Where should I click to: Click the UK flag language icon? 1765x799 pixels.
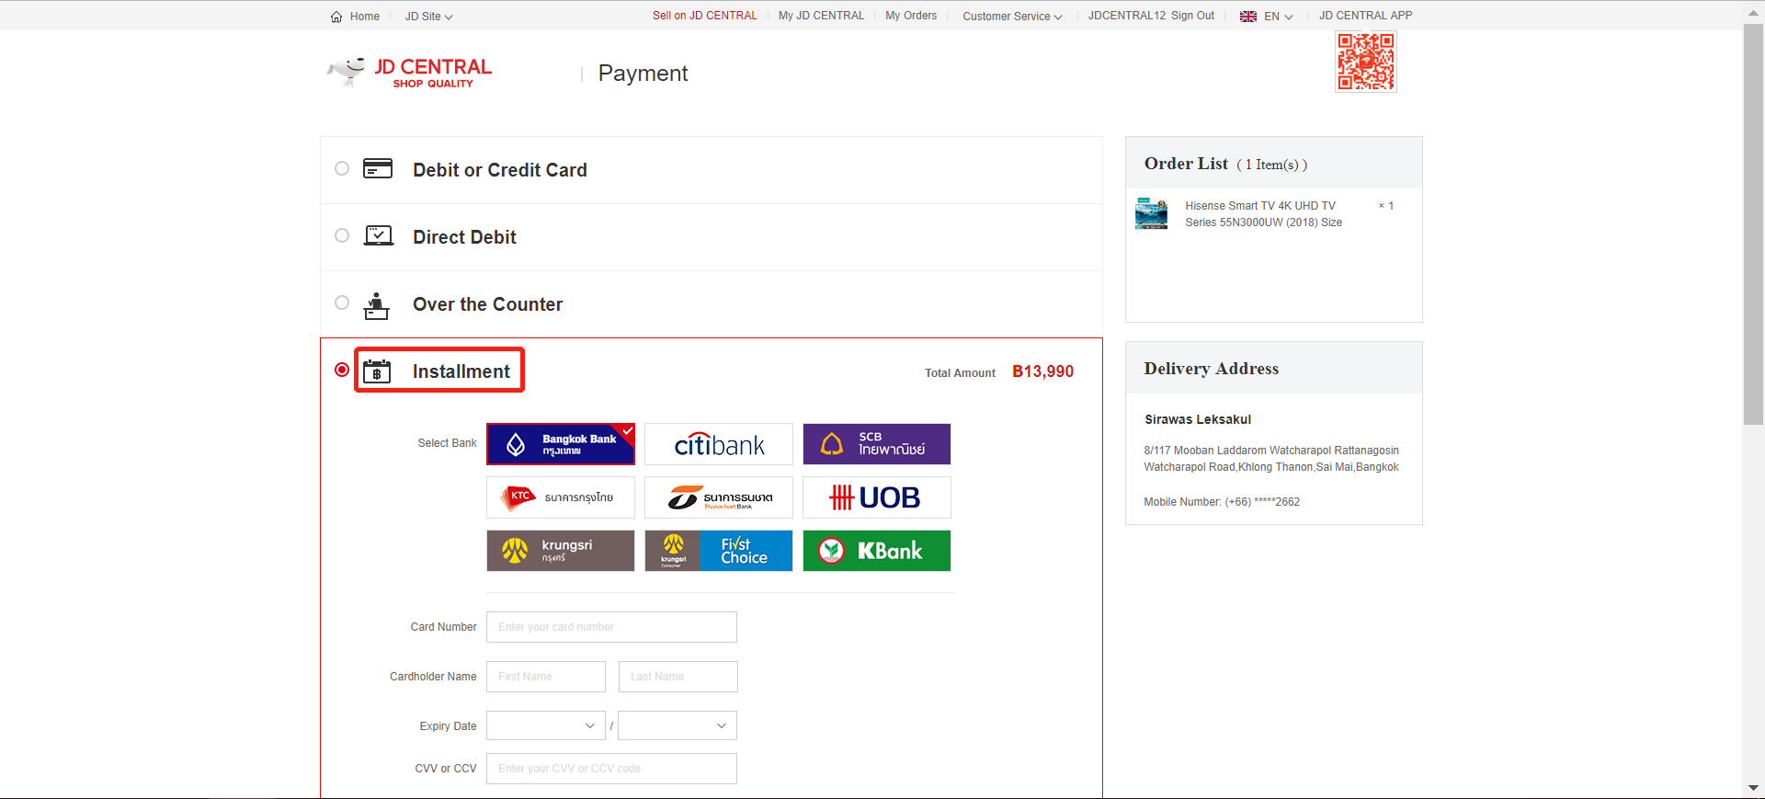pyautogui.click(x=1248, y=17)
